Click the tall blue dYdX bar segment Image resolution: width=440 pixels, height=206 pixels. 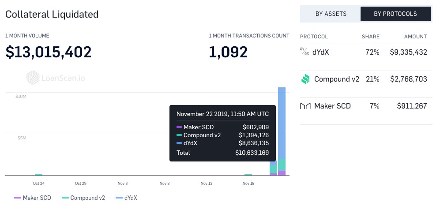(x=282, y=123)
